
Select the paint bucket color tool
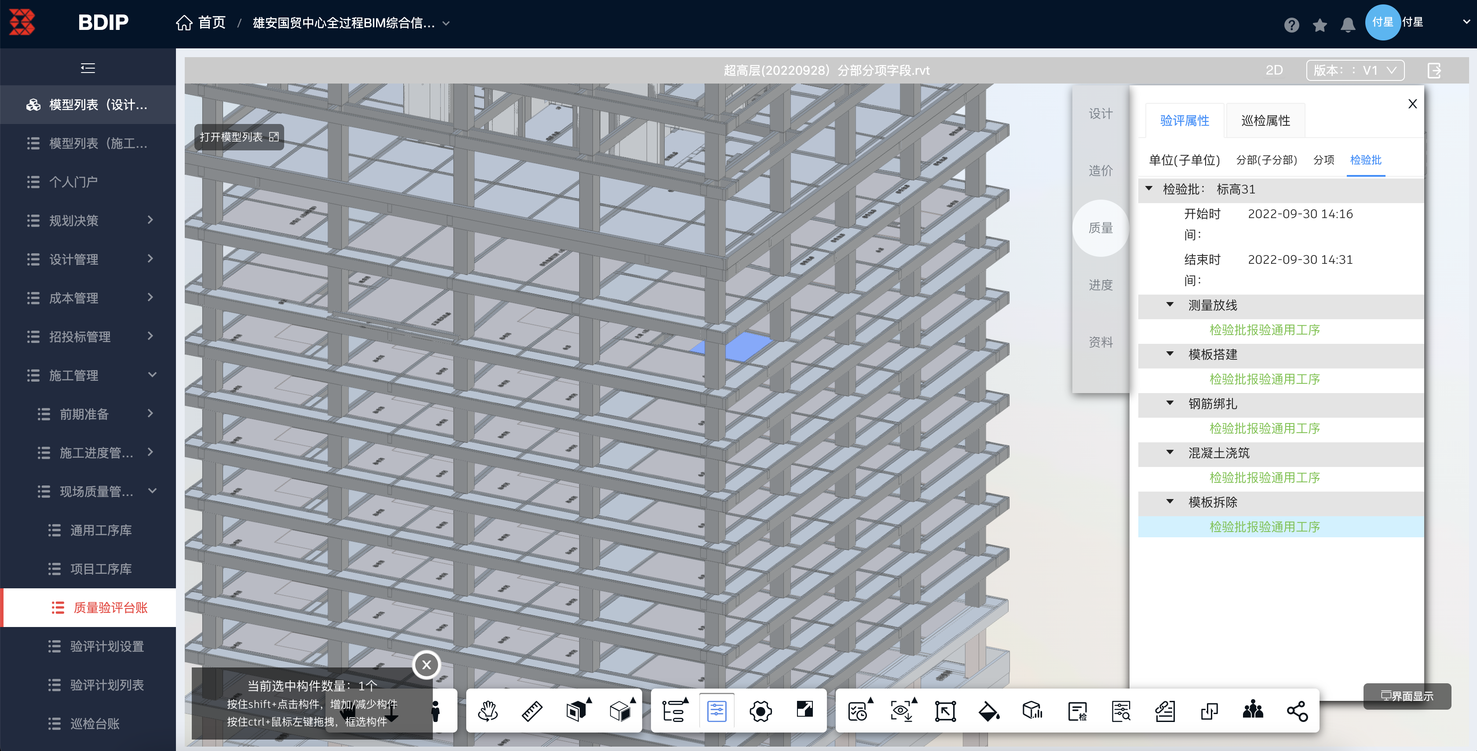coord(989,711)
